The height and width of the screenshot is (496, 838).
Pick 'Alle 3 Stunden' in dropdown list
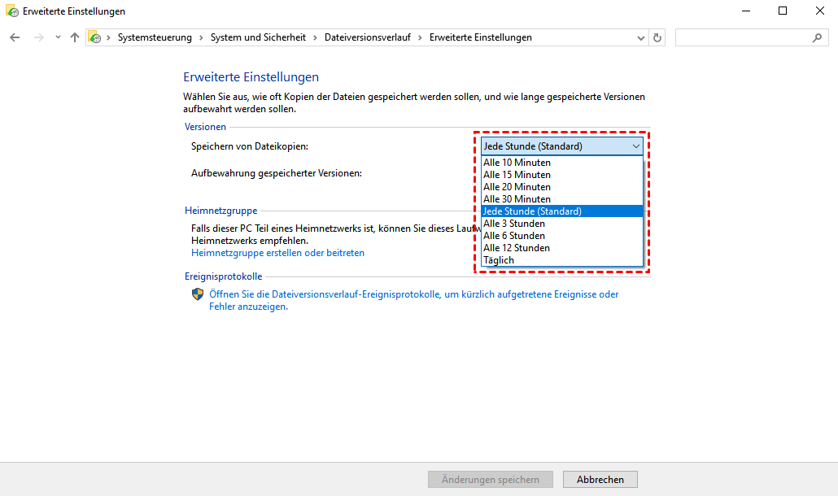[514, 224]
